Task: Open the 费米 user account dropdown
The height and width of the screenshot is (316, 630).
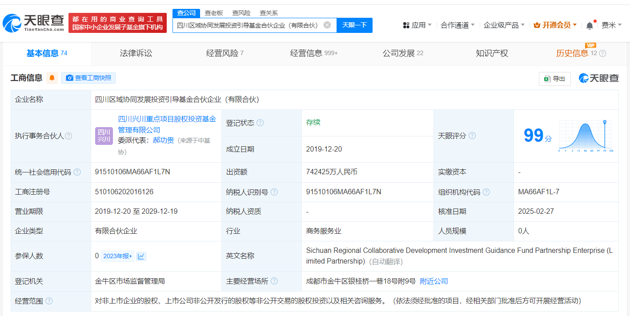Action: pos(612,25)
